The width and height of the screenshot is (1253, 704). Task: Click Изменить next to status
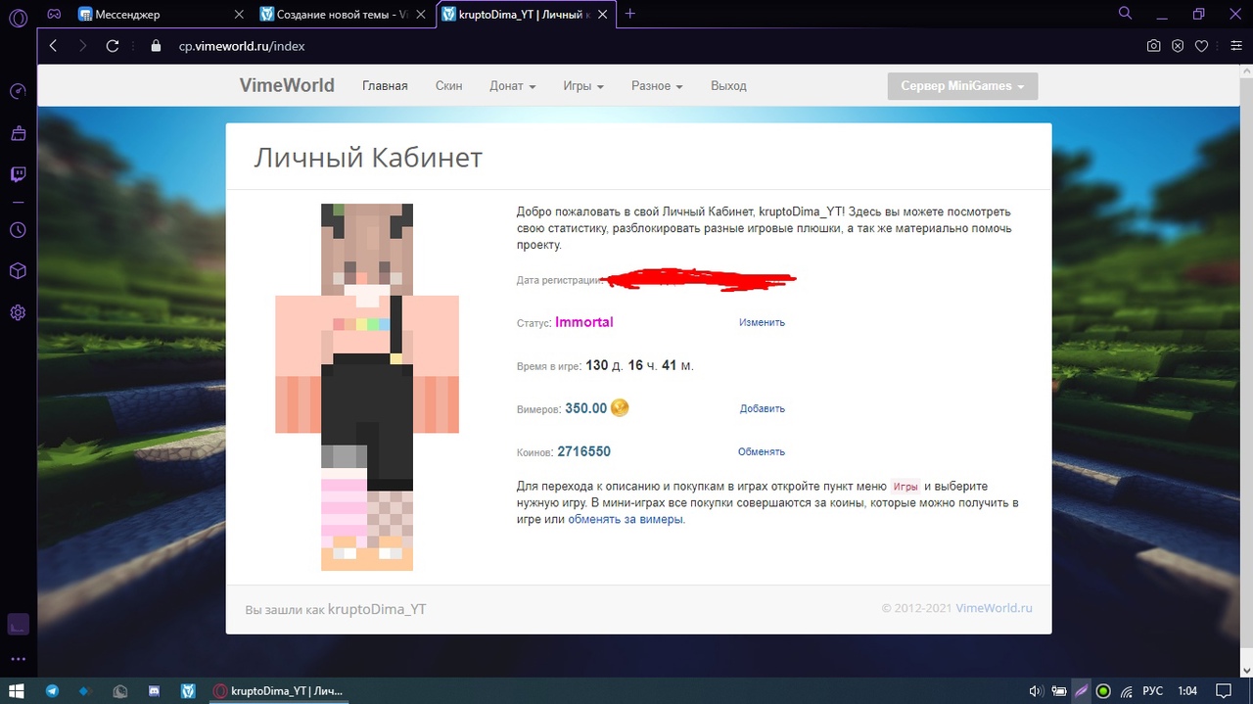[x=762, y=322]
